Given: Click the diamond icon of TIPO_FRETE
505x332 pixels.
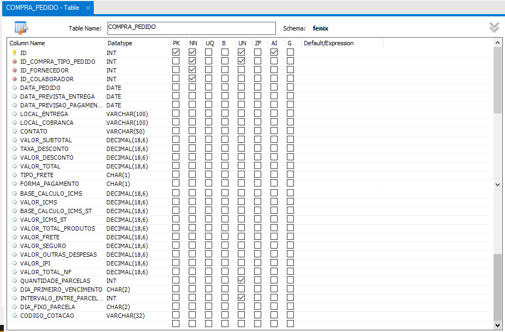Looking at the screenshot, I should [15, 174].
